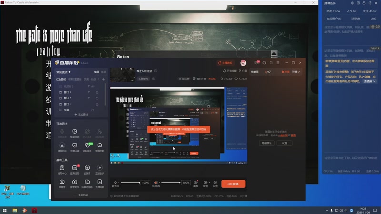This screenshot has height=214, width=381.
Task: Open the 房管助手 tool
Action: point(75,184)
